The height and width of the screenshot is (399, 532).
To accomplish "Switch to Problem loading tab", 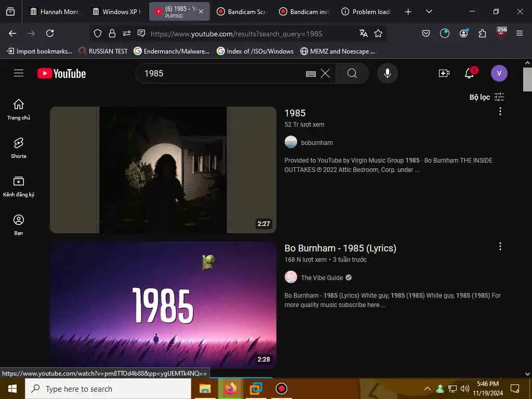I will [366, 11].
